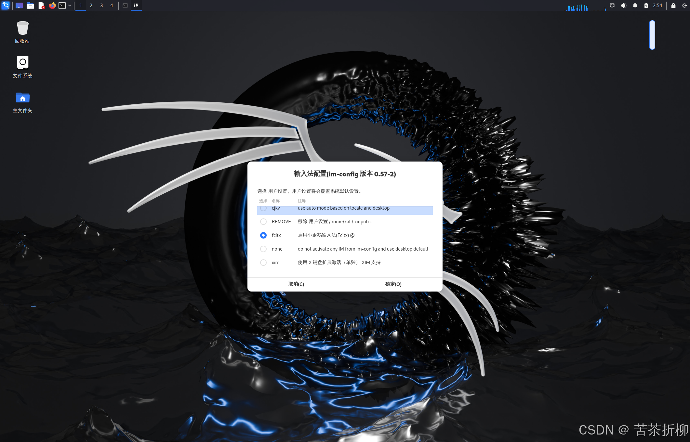The width and height of the screenshot is (690, 442).
Task: Open the wired network status icon
Action: [x=612, y=6]
